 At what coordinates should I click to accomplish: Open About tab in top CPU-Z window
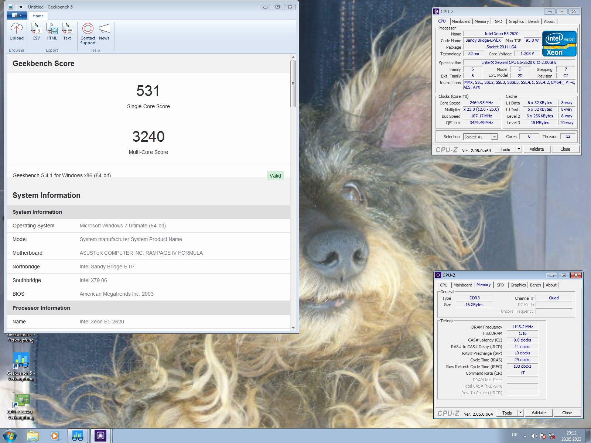549,21
